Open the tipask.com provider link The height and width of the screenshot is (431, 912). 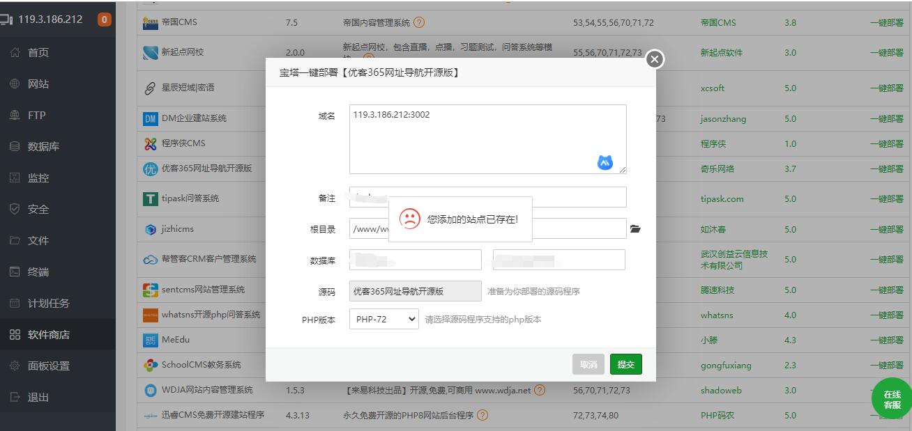click(x=722, y=198)
